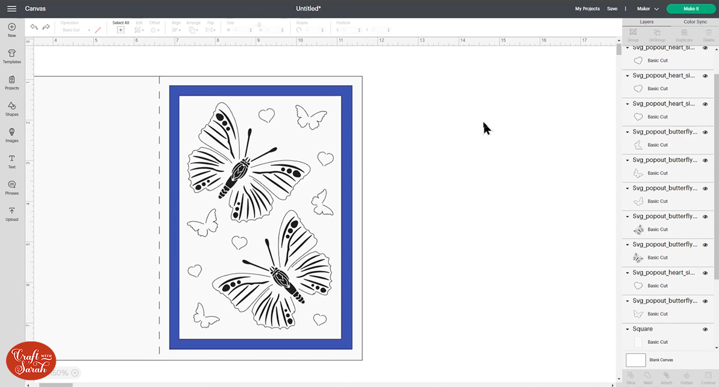Open My Projects link
The width and height of the screenshot is (719, 387).
click(587, 9)
